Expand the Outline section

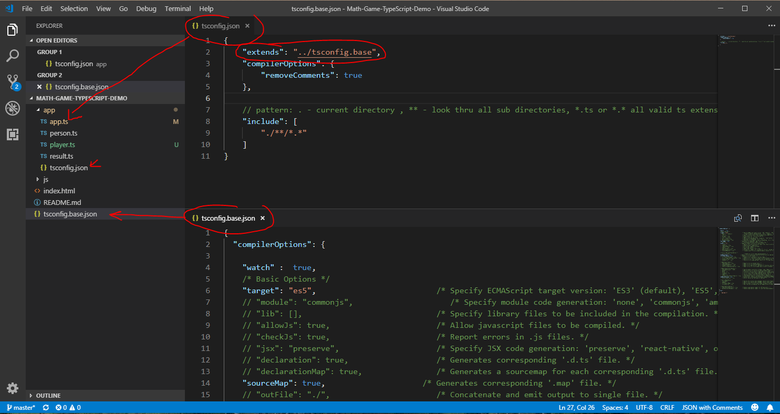pos(48,396)
